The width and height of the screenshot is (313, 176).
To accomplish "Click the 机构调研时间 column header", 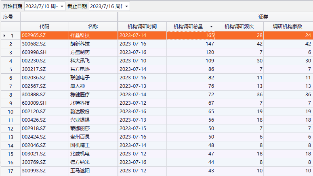I will 142,27.
